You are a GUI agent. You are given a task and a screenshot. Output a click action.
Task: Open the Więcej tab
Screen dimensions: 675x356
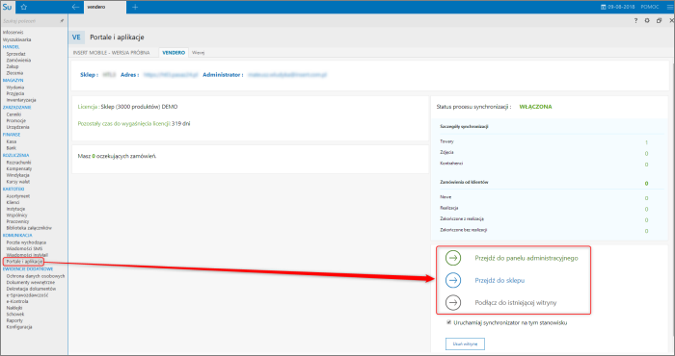pos(198,52)
